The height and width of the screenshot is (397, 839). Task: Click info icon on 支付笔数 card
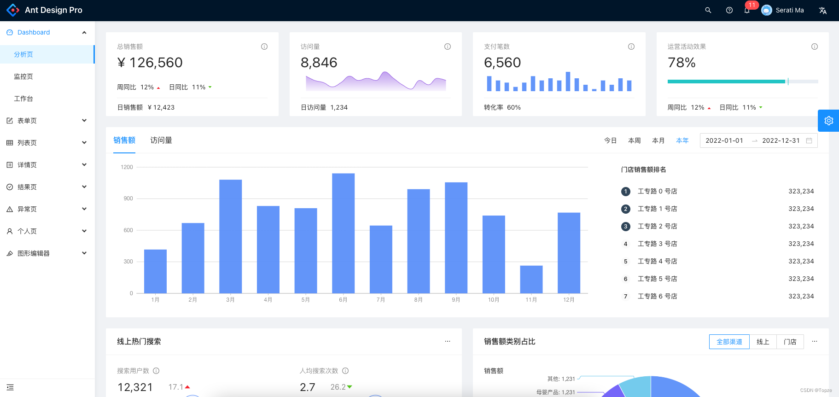[631, 47]
